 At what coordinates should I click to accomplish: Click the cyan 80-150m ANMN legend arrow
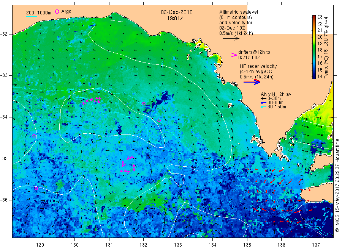(263, 107)
